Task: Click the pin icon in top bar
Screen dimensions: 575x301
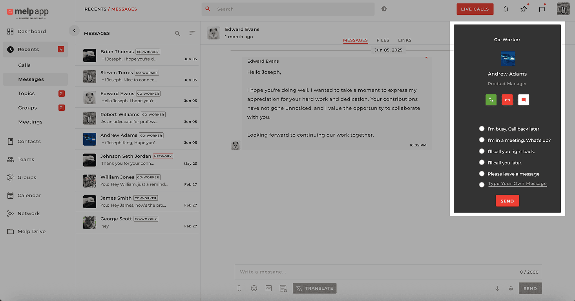Action: 524,9
